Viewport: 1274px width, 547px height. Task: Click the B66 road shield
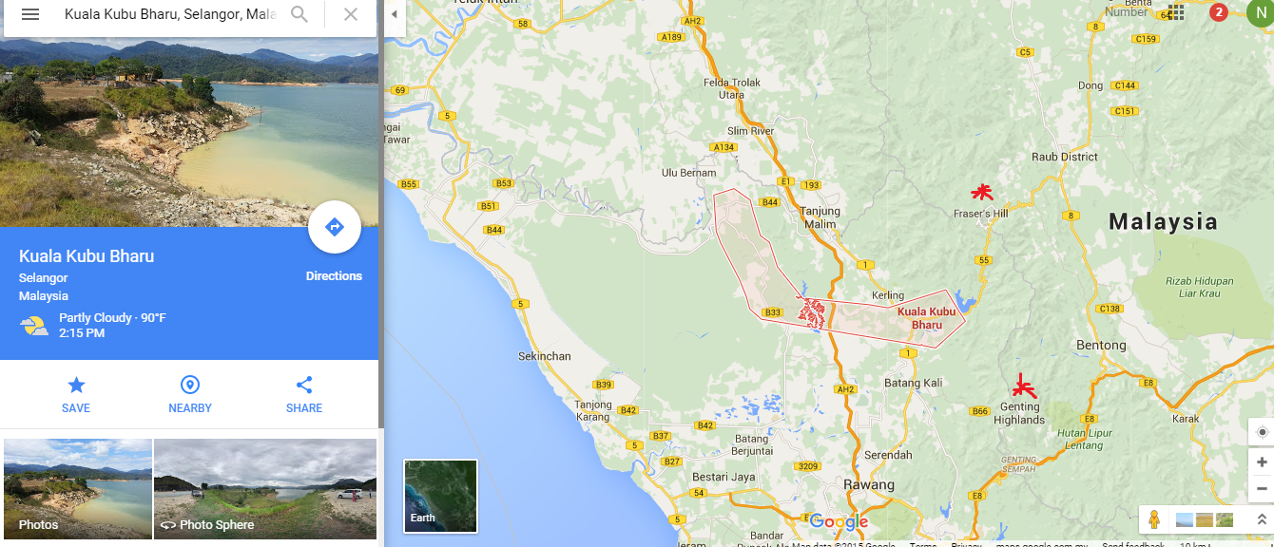[980, 411]
